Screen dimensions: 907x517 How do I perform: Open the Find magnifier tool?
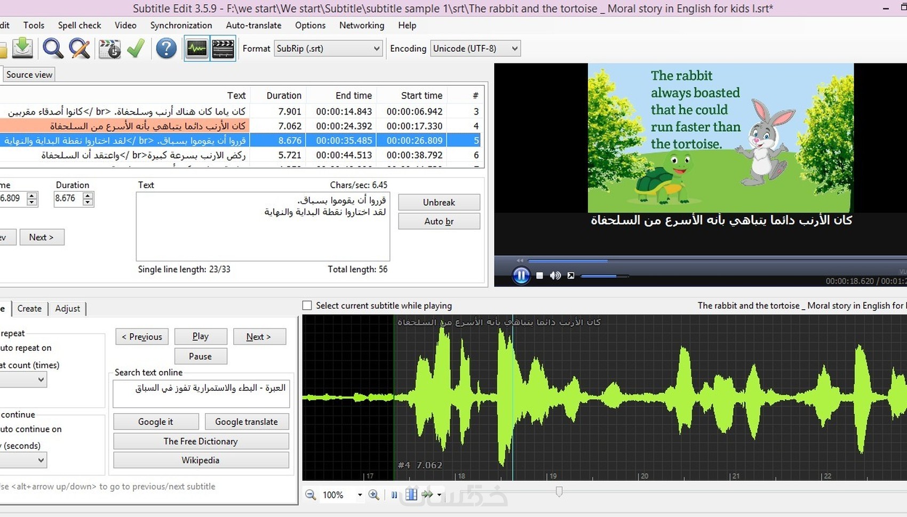pos(53,49)
